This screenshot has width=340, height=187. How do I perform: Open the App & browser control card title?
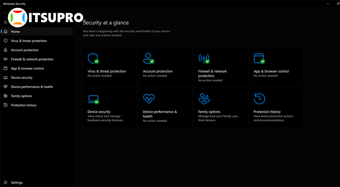click(271, 71)
